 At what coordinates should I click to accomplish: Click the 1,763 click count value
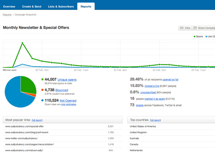(111, 132)
